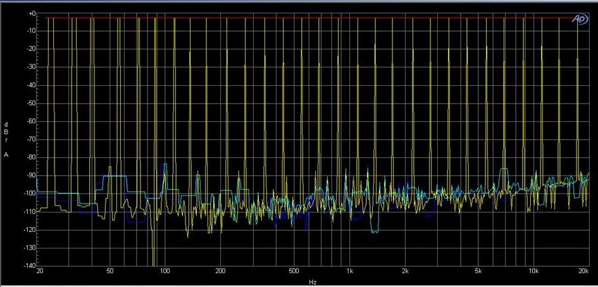Select the -120 label on the dBr axis
Screen dimensions: 598x287
[x=30, y=230]
